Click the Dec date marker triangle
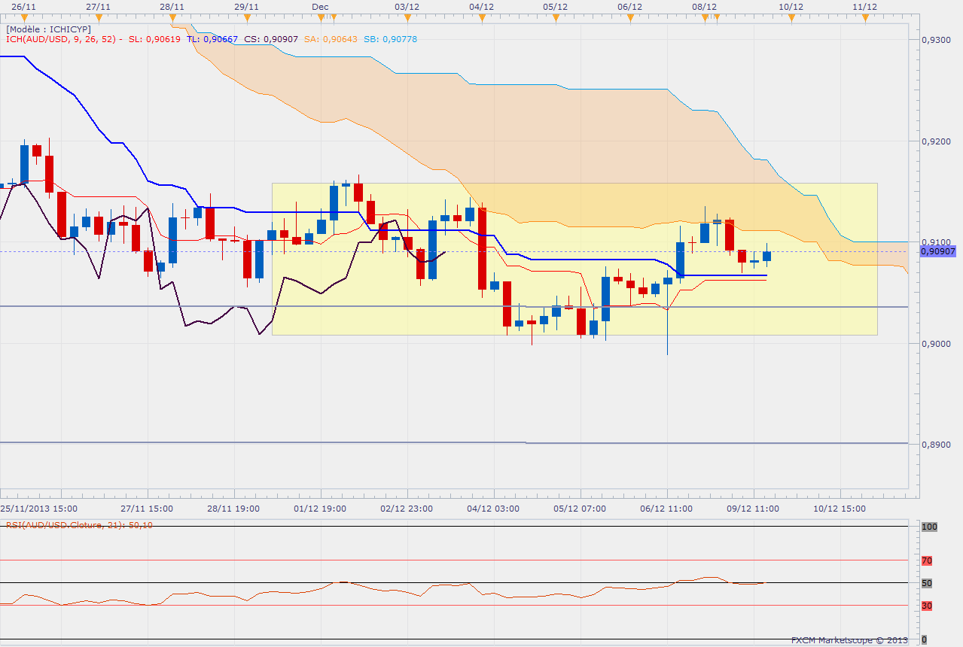Viewport: 963px width, 647px height. click(x=320, y=17)
